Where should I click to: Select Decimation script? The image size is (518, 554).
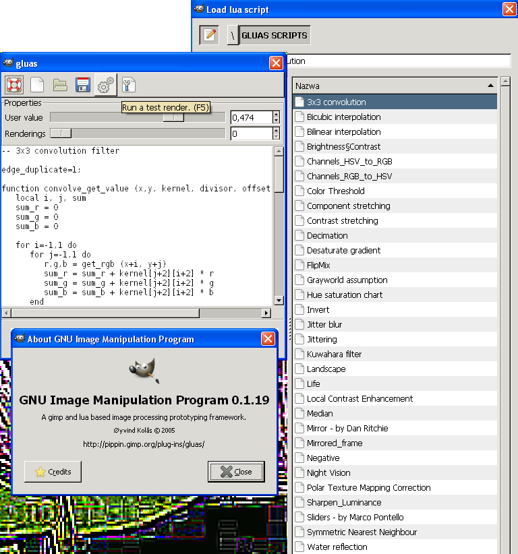(x=395, y=236)
